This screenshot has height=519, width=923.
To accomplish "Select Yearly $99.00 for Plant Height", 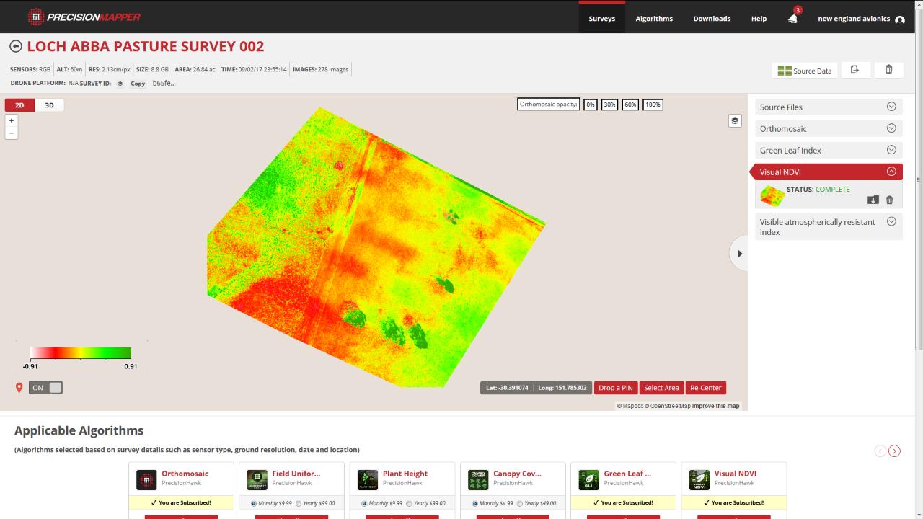I will click(409, 504).
